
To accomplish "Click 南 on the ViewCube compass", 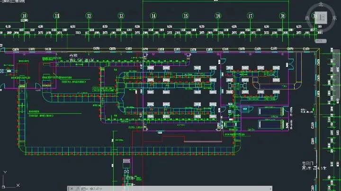I will [321, 31].
